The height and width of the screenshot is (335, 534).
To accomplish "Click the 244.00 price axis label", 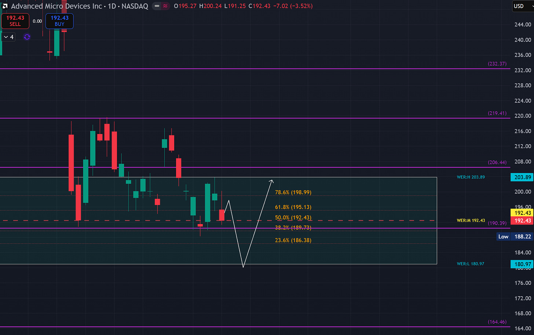I will coord(523,25).
